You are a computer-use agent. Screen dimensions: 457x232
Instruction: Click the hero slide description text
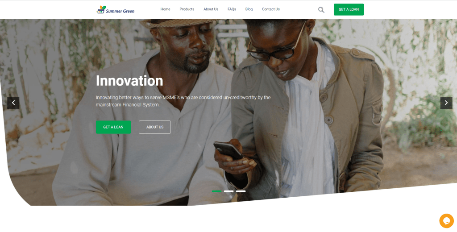(x=183, y=101)
